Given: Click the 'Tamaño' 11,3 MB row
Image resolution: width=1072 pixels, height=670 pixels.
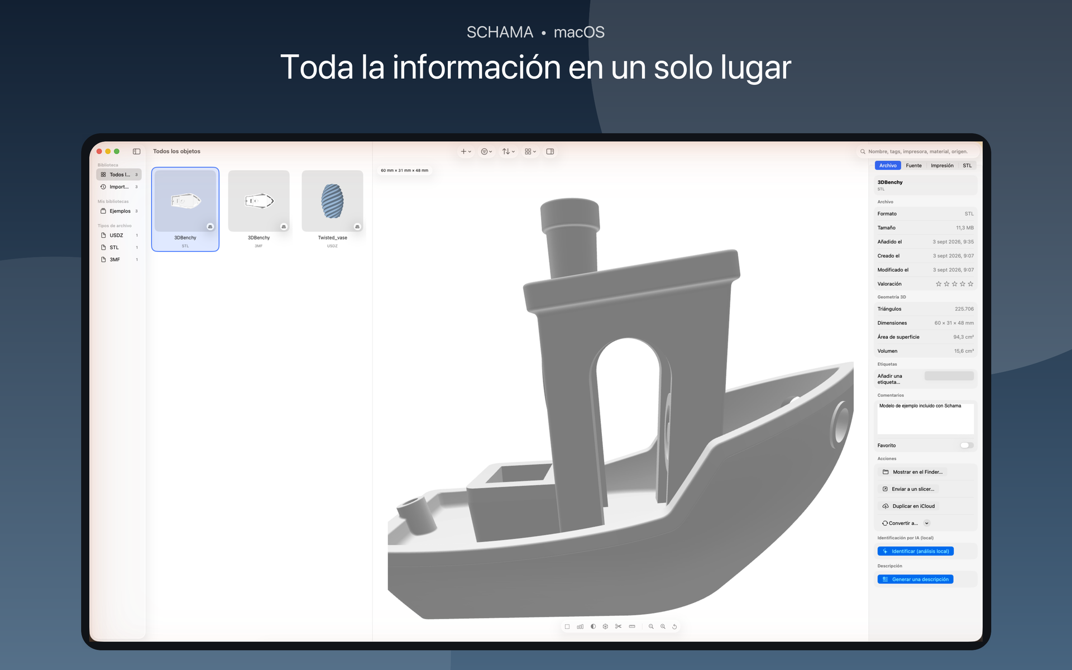Looking at the screenshot, I should pyautogui.click(x=926, y=228).
